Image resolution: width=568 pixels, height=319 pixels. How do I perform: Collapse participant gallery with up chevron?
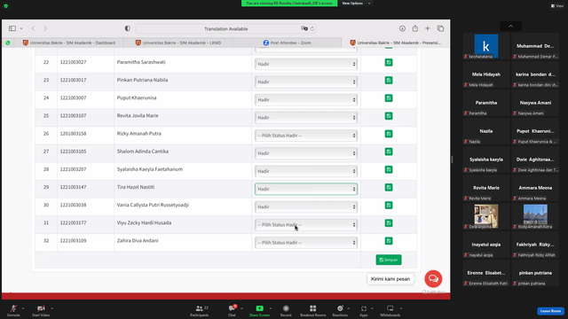[x=511, y=26]
